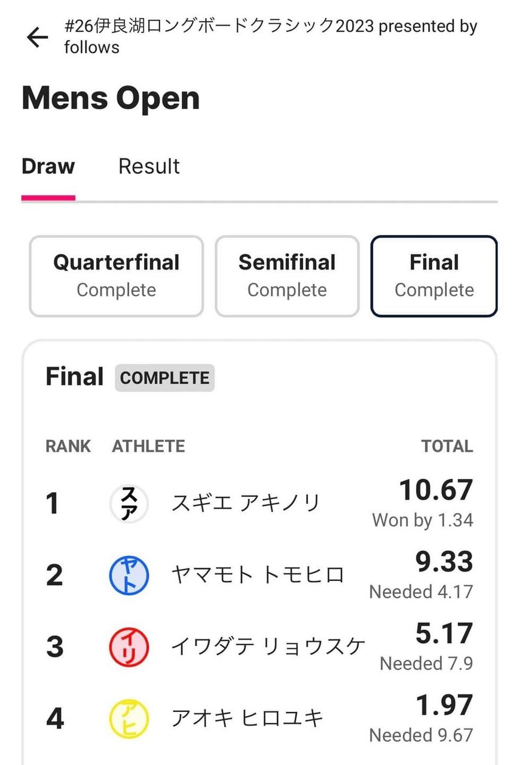519x765 pixels.
Task: Select the Final round button
Action: pyautogui.click(x=434, y=276)
